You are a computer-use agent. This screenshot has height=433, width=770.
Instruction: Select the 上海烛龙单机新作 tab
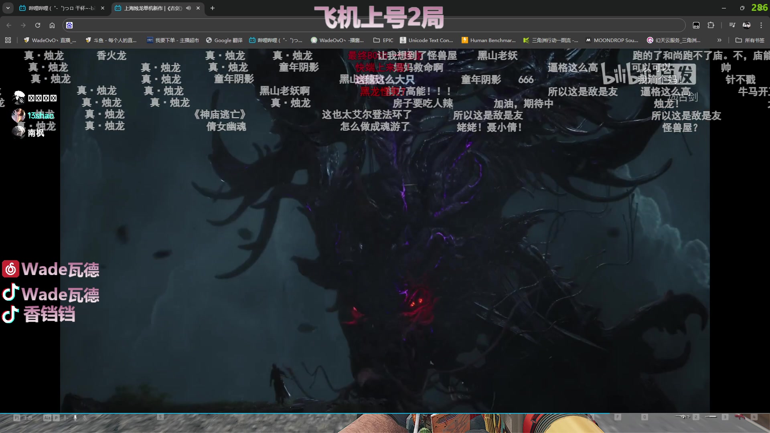tap(157, 8)
